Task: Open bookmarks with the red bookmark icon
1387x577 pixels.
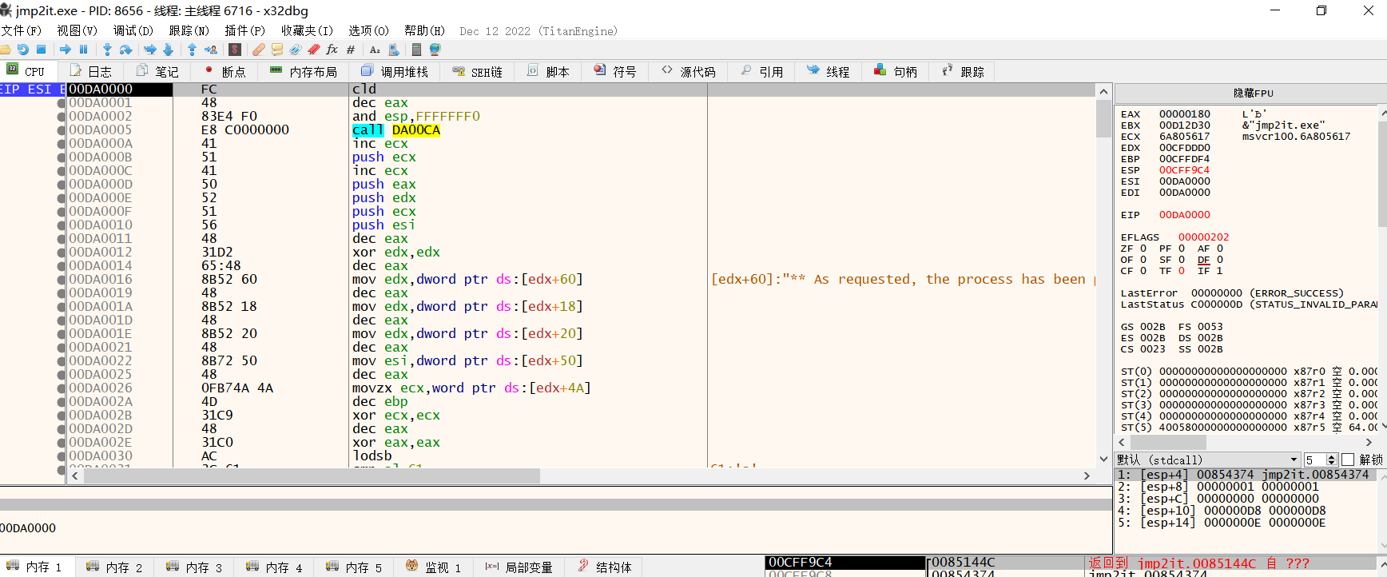Action: (x=313, y=50)
